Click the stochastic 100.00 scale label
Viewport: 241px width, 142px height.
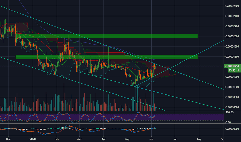click(x=229, y=112)
